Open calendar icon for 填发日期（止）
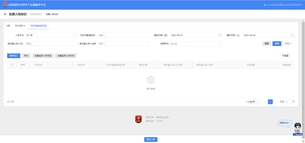305x143 pixels. tap(292, 35)
